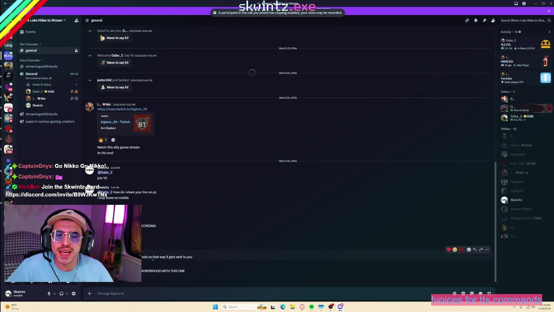Open Gabe_2 R.E.P.O. activity card

tap(525, 44)
